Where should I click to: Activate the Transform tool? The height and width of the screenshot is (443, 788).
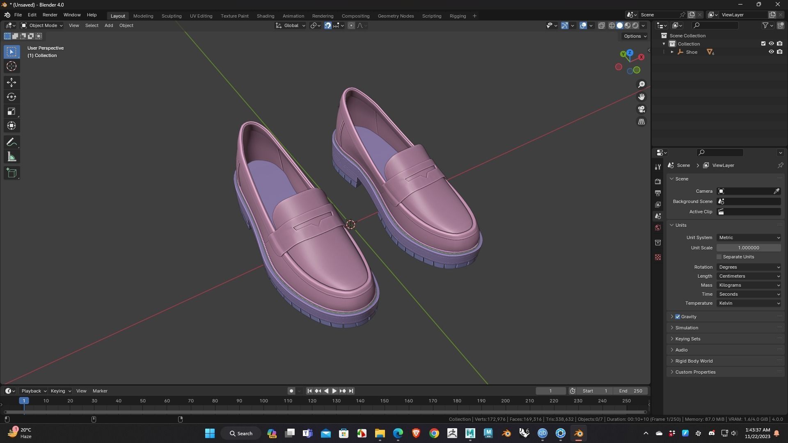click(11, 126)
